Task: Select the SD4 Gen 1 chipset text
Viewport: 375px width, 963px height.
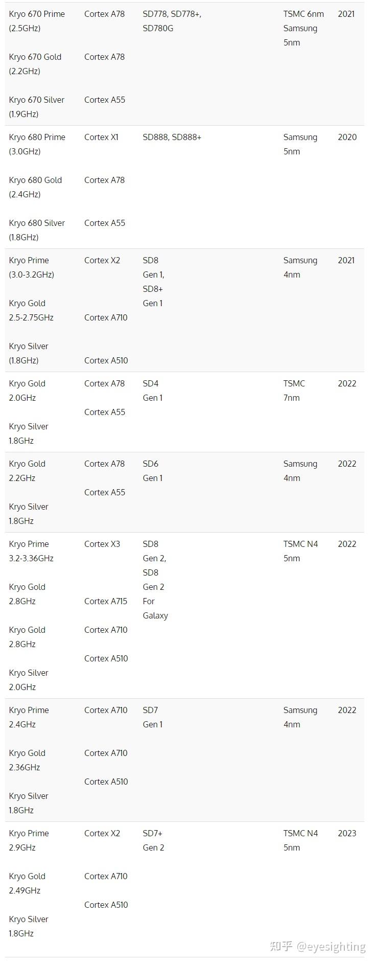Action: [x=152, y=391]
